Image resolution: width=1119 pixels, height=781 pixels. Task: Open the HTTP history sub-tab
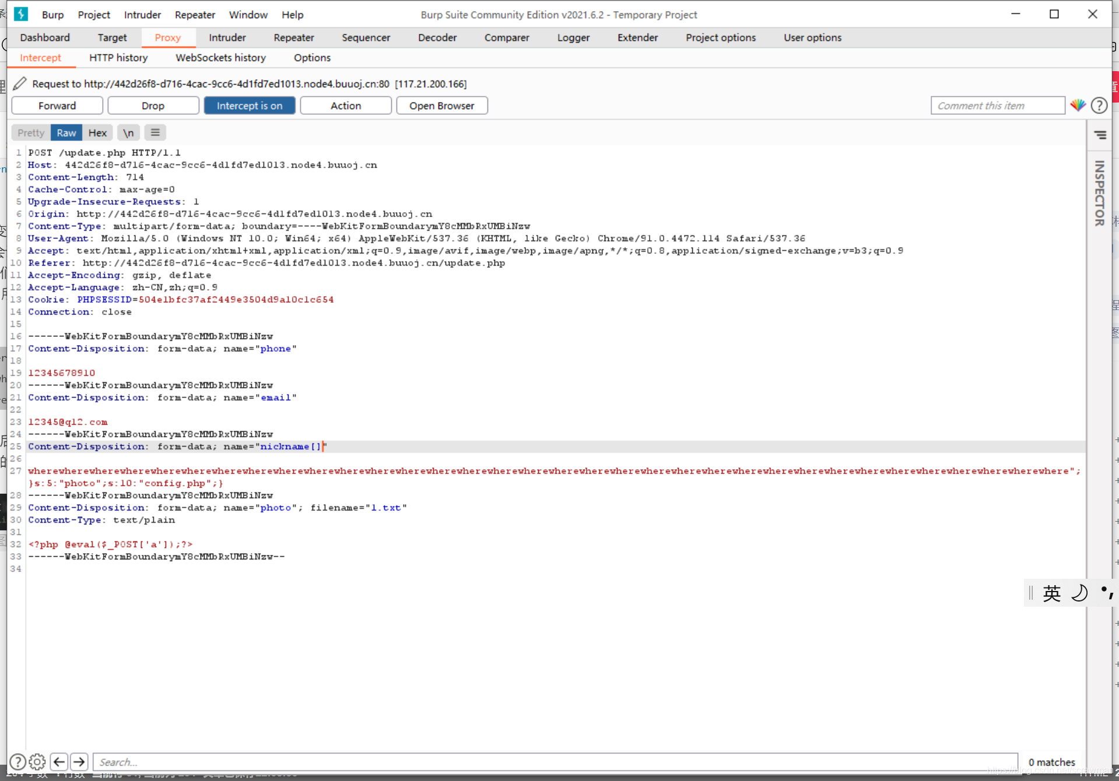coord(118,58)
